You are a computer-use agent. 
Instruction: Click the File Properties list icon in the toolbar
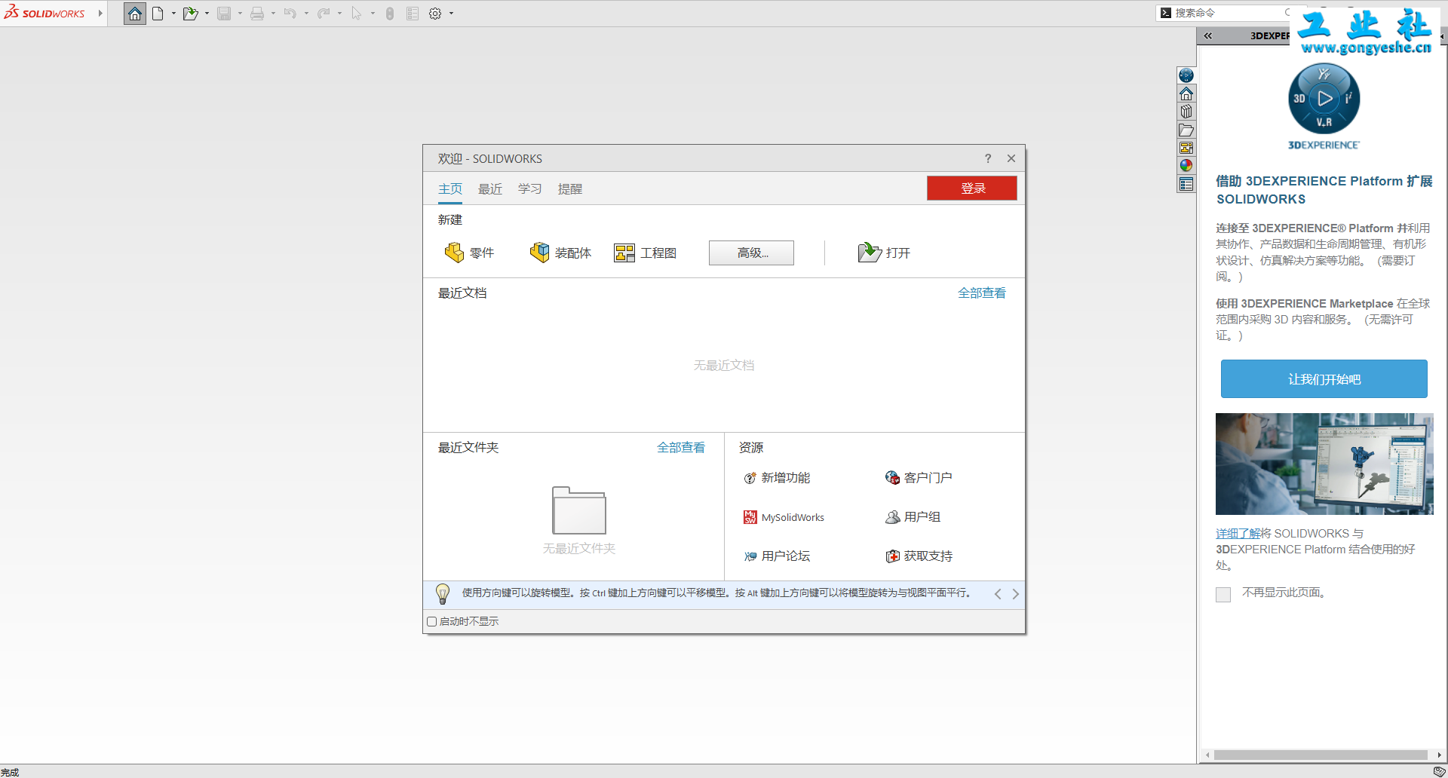[x=413, y=14]
